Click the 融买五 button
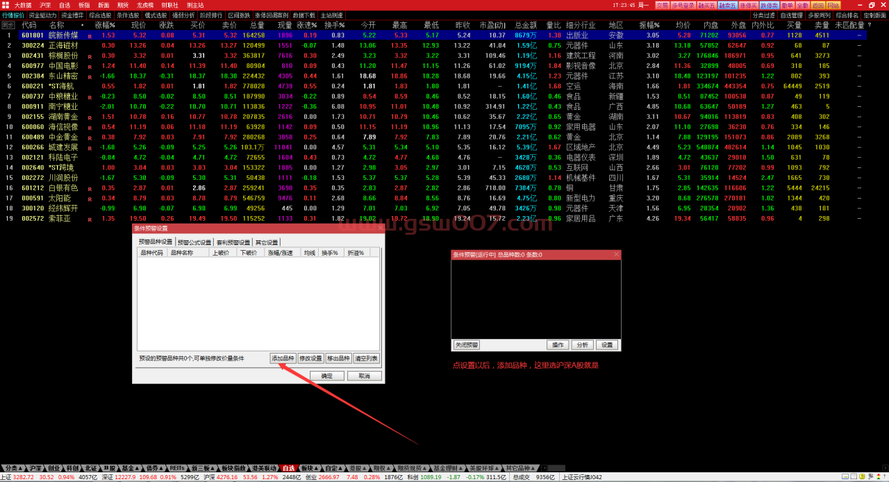 (707, 5)
